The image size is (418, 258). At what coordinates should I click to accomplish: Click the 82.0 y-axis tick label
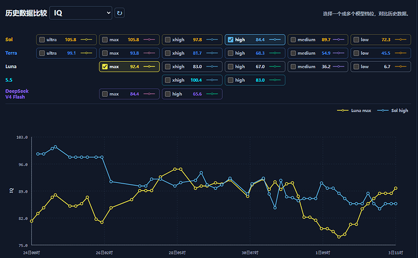click(23, 218)
